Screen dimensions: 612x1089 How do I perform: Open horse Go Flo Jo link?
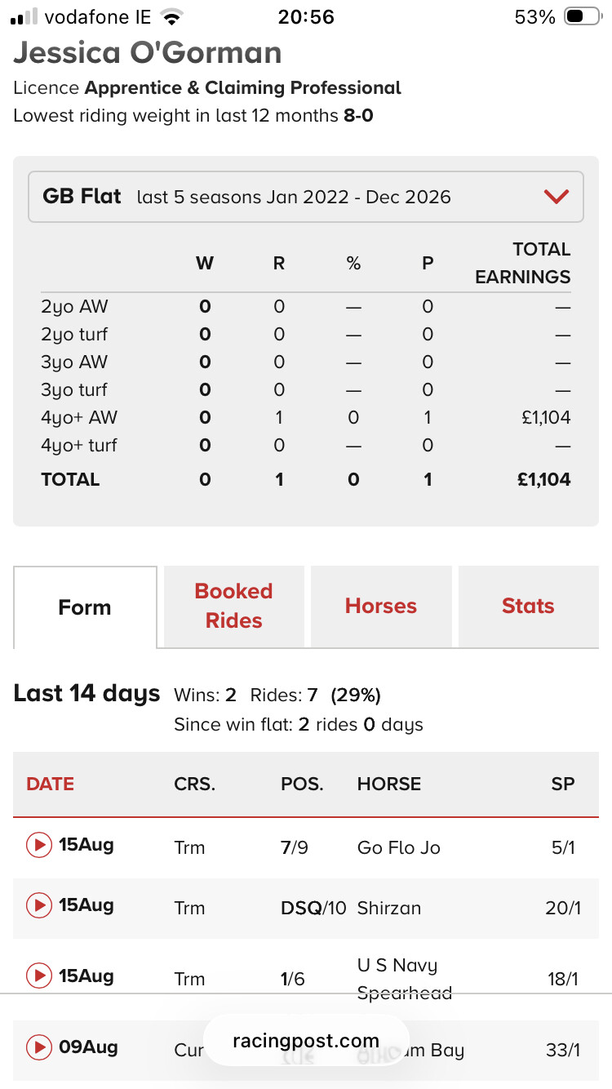(x=399, y=847)
